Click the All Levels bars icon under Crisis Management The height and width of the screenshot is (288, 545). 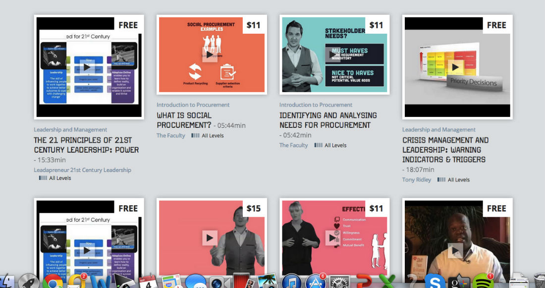(x=440, y=179)
